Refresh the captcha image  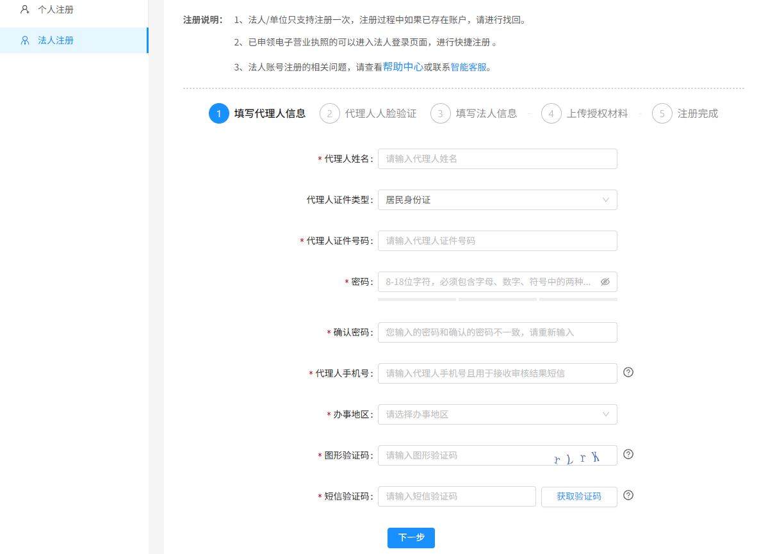pyautogui.click(x=578, y=456)
